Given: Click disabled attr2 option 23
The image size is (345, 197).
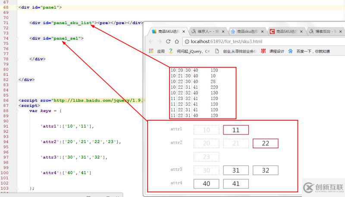Looking at the screenshot, I should pyautogui.click(x=207, y=157).
